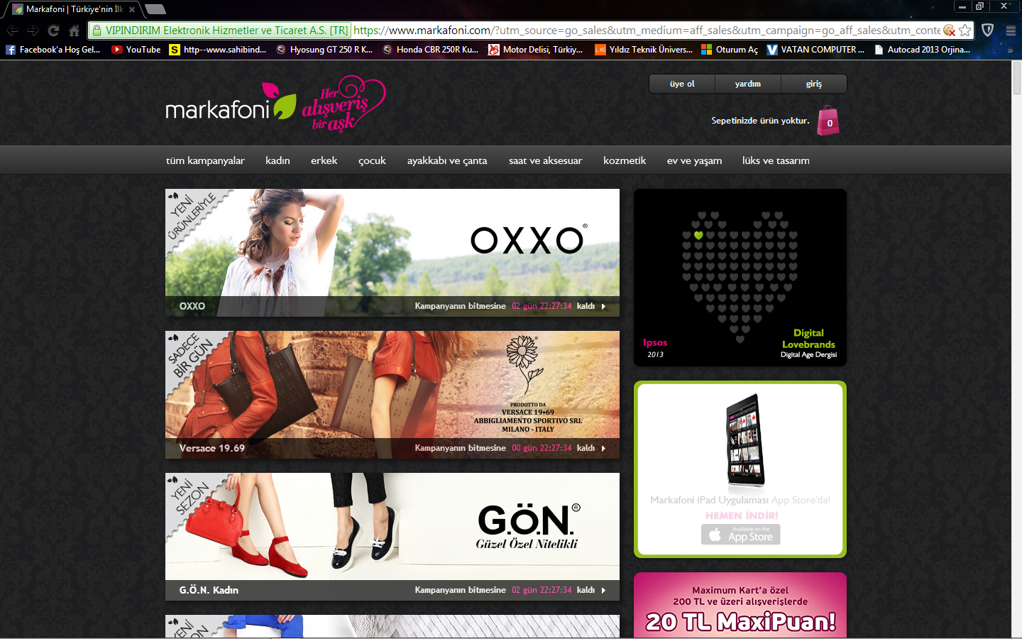Open the Chrome hamburger menu
The width and height of the screenshot is (1022, 639).
pyautogui.click(x=1011, y=31)
